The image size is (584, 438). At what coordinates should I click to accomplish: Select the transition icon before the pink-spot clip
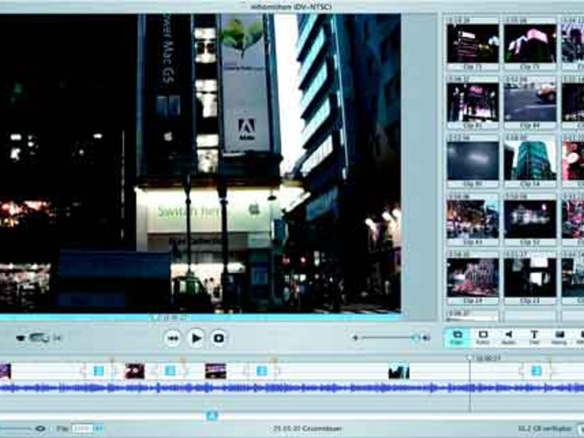tap(99, 371)
